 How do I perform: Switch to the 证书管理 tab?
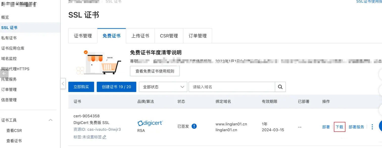coord(83,36)
